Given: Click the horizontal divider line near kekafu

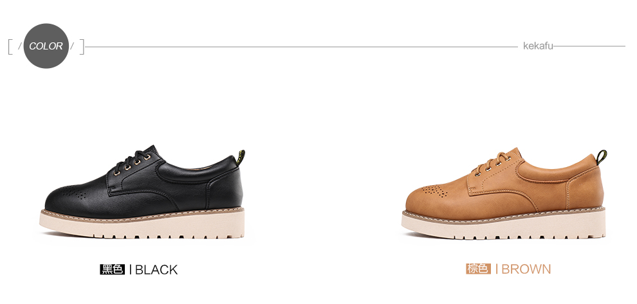Looking at the screenshot, I should click(x=301, y=47).
